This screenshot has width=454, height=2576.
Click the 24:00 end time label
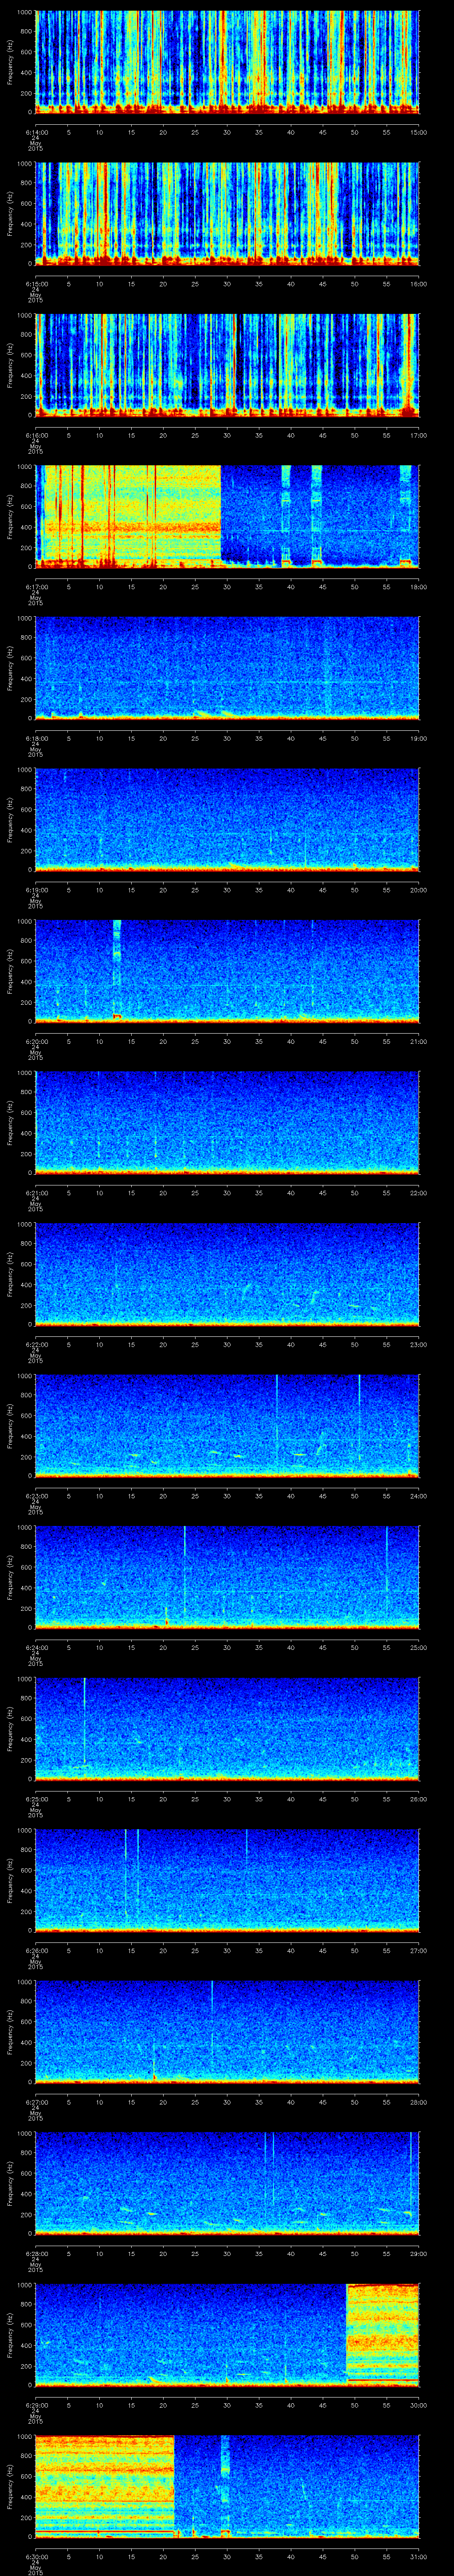419,1495
